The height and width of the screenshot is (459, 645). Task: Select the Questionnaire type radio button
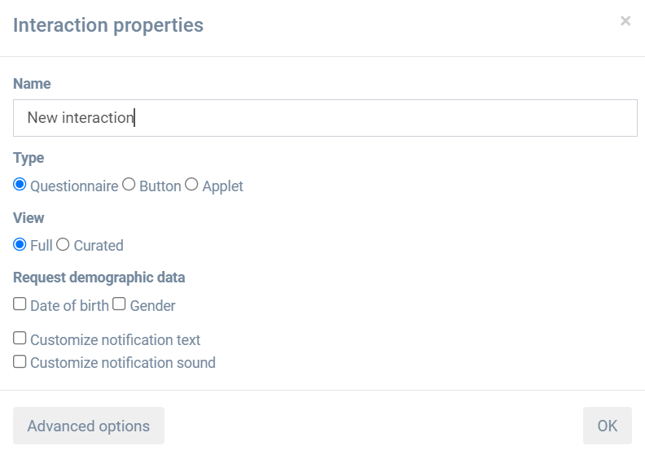(x=20, y=185)
